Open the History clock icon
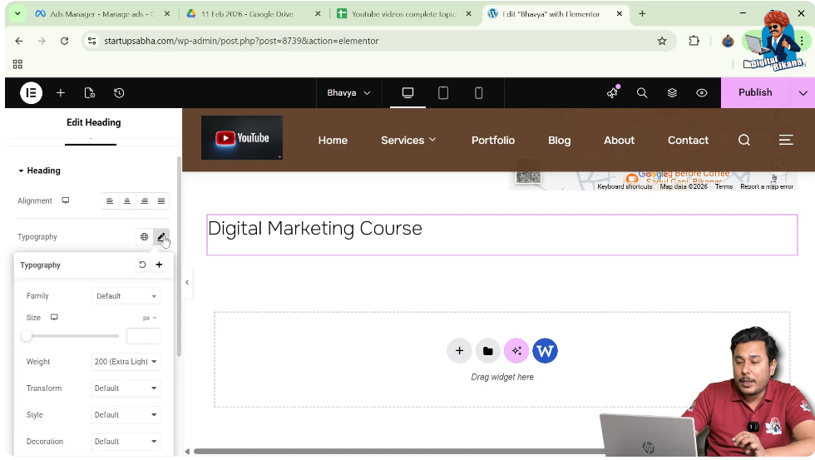Viewport: 815px width, 460px height. [119, 93]
